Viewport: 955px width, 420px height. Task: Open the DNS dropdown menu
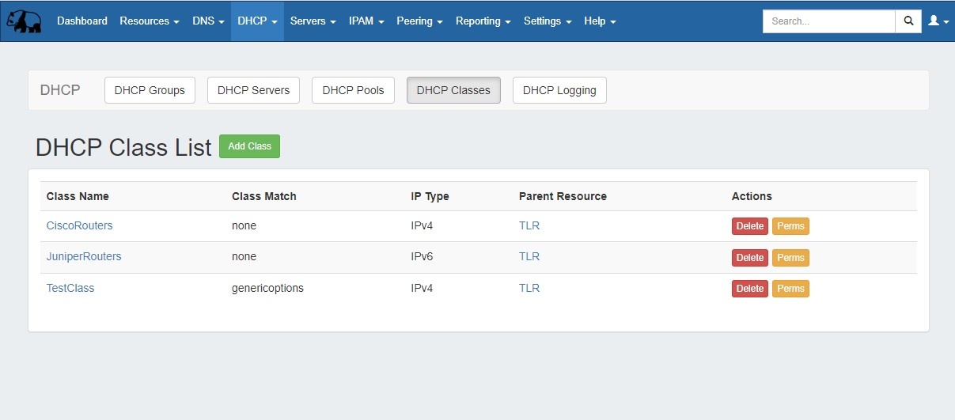click(x=208, y=21)
